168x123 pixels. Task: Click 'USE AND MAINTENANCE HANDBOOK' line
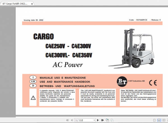pyautogui.click(x=65, y=82)
